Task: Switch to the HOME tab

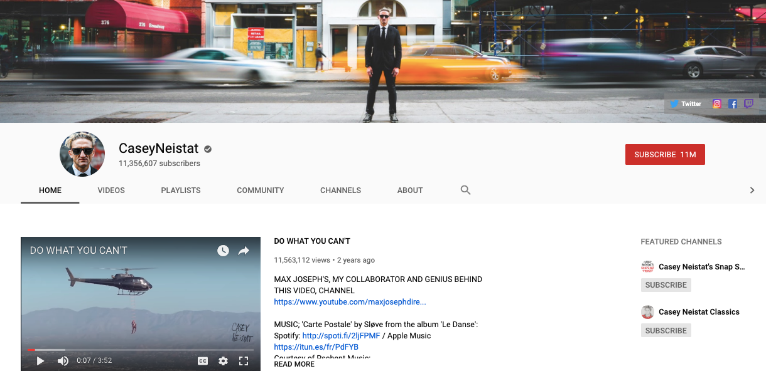Action: (50, 190)
